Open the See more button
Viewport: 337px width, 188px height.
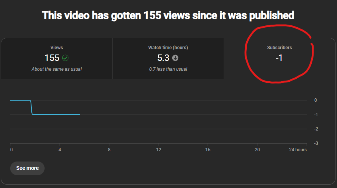point(27,168)
